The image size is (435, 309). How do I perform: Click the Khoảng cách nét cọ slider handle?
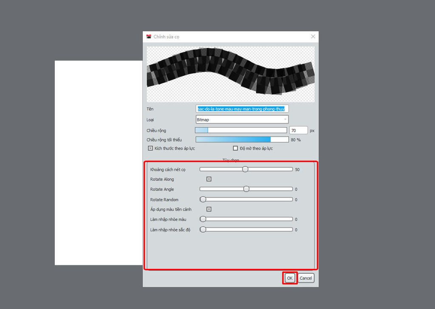pyautogui.click(x=245, y=169)
